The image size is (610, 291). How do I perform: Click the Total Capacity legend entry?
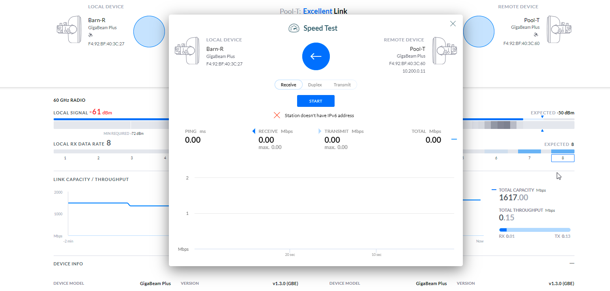[519, 190]
